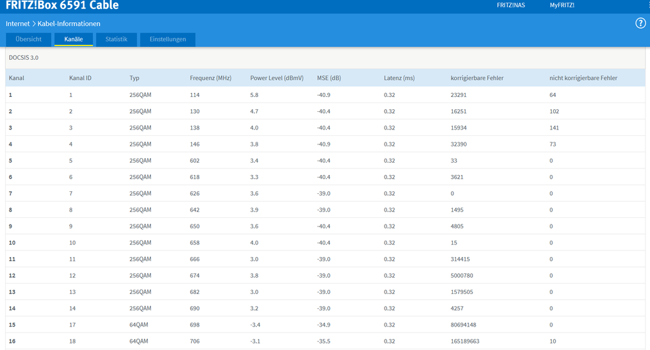Select Kanal ID value 18
The width and height of the screenshot is (650, 350).
coord(72,342)
